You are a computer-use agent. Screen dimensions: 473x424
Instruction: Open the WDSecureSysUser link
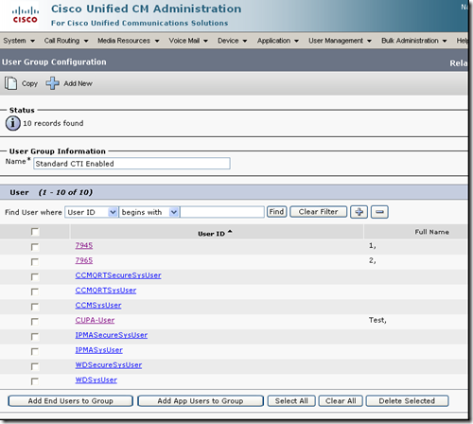coord(109,365)
